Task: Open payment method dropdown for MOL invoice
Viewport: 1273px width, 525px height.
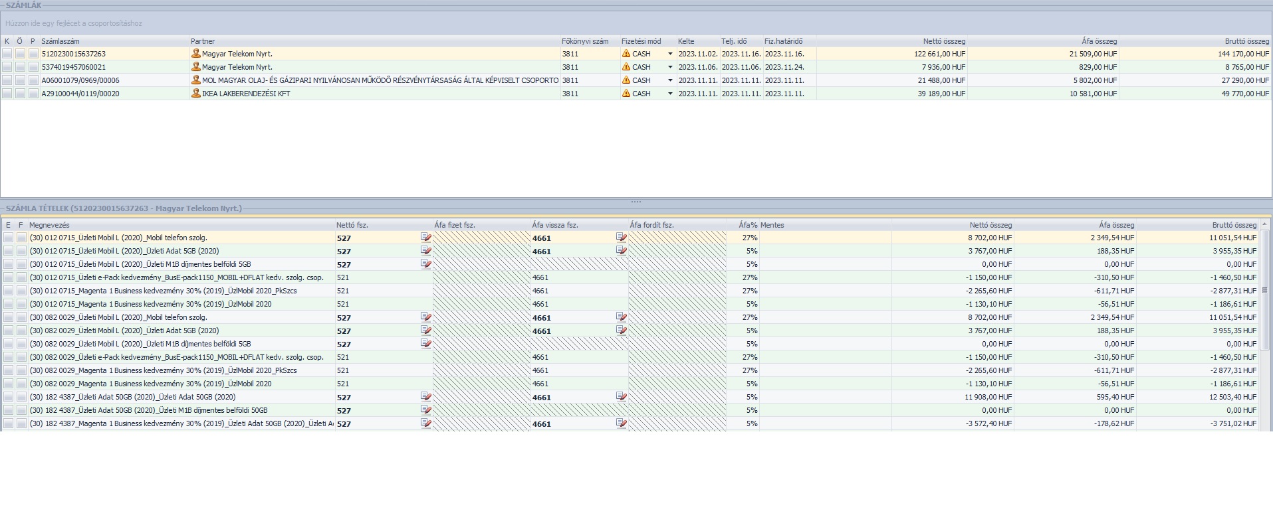Action: (x=669, y=80)
